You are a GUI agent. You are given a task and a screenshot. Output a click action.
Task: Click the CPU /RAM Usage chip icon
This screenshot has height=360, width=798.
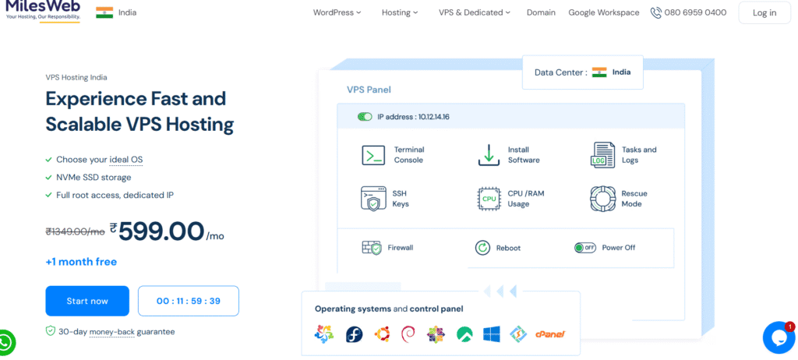click(x=489, y=199)
